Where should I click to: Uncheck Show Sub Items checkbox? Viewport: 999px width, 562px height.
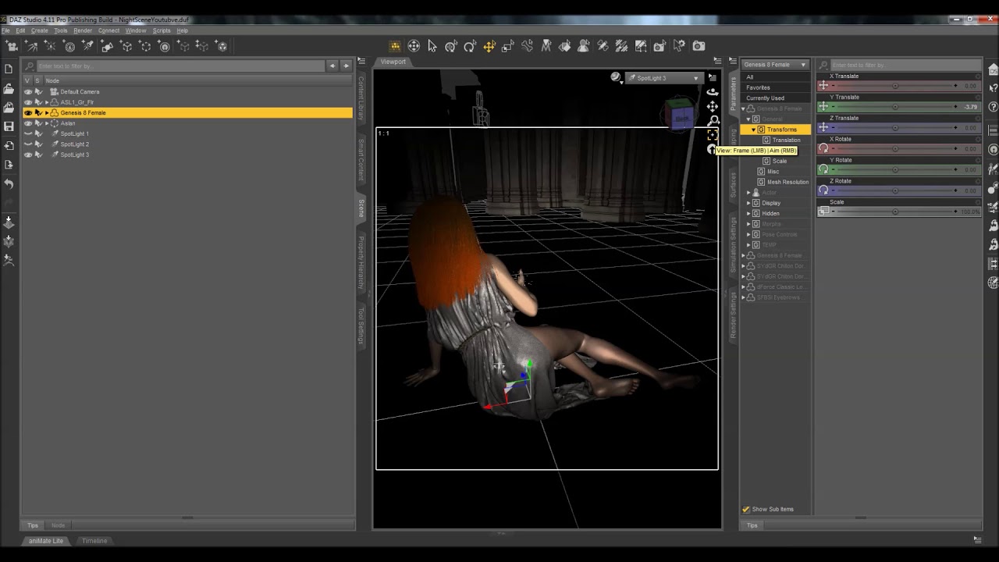pyautogui.click(x=745, y=509)
